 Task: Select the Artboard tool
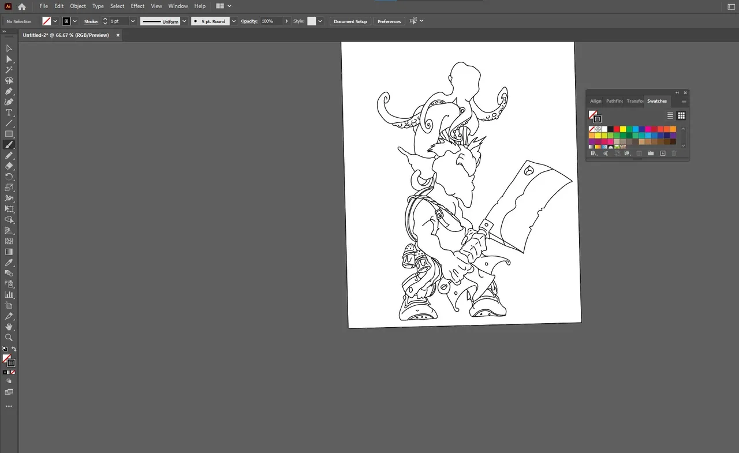(9, 305)
